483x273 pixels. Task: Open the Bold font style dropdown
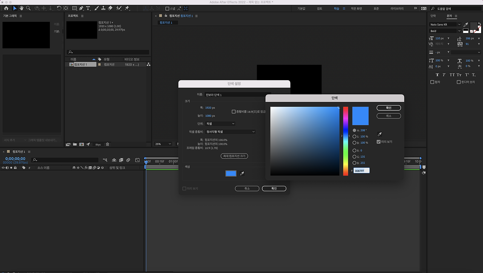pyautogui.click(x=445, y=31)
